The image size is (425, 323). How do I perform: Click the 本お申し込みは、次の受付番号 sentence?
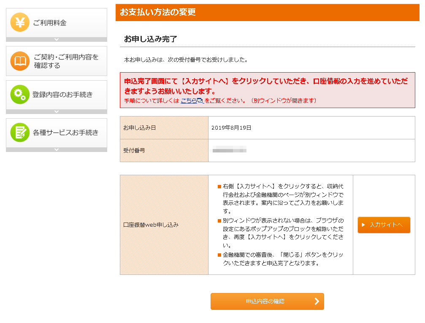[186, 60]
